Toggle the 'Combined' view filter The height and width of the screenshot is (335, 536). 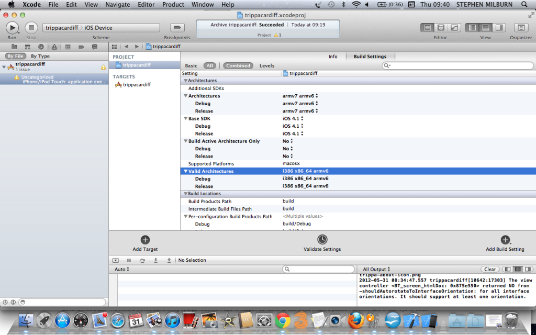click(x=238, y=66)
